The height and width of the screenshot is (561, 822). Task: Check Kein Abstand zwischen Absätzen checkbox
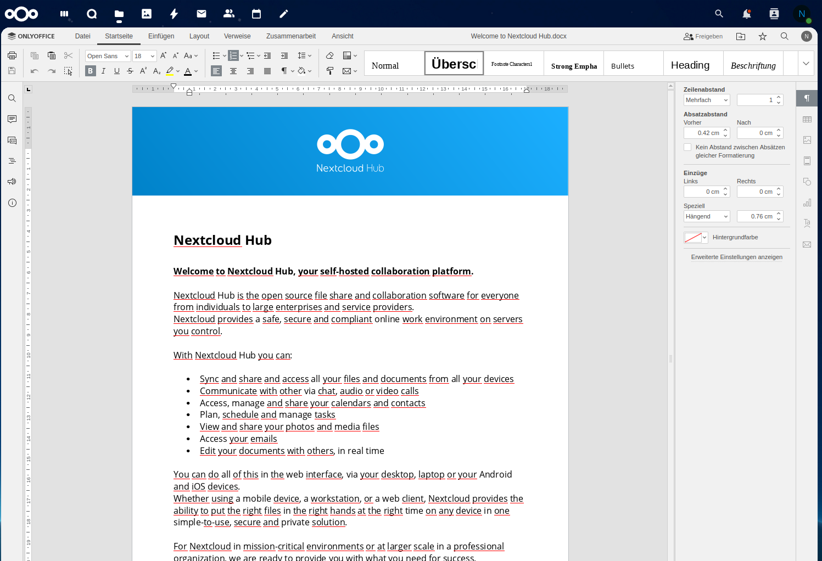(x=687, y=147)
